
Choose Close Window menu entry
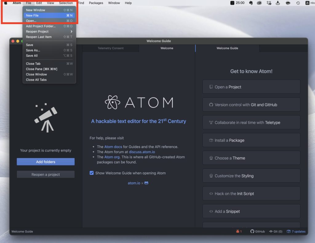[49, 74]
